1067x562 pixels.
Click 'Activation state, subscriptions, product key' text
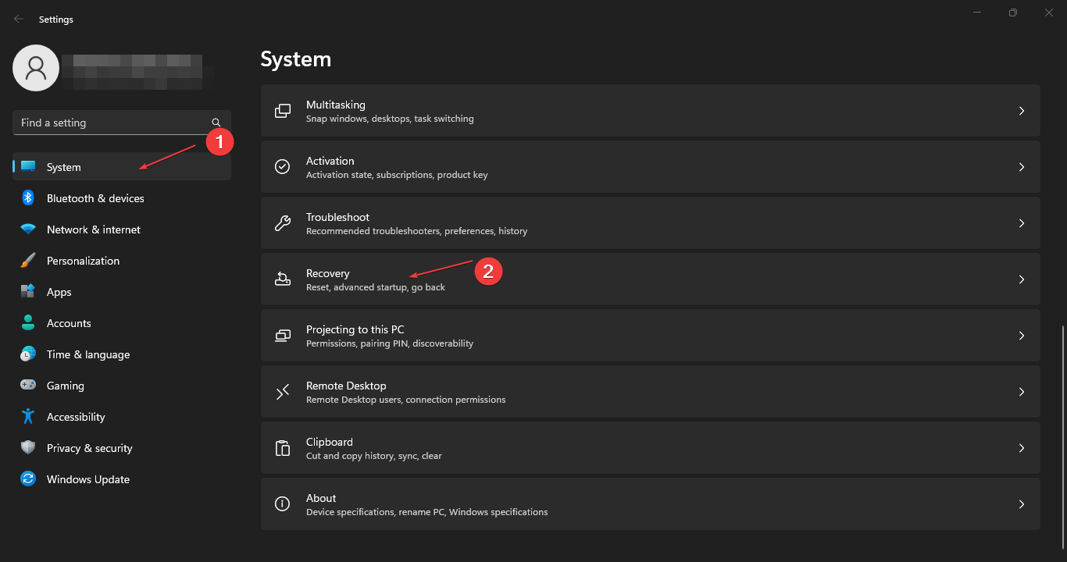(x=397, y=175)
